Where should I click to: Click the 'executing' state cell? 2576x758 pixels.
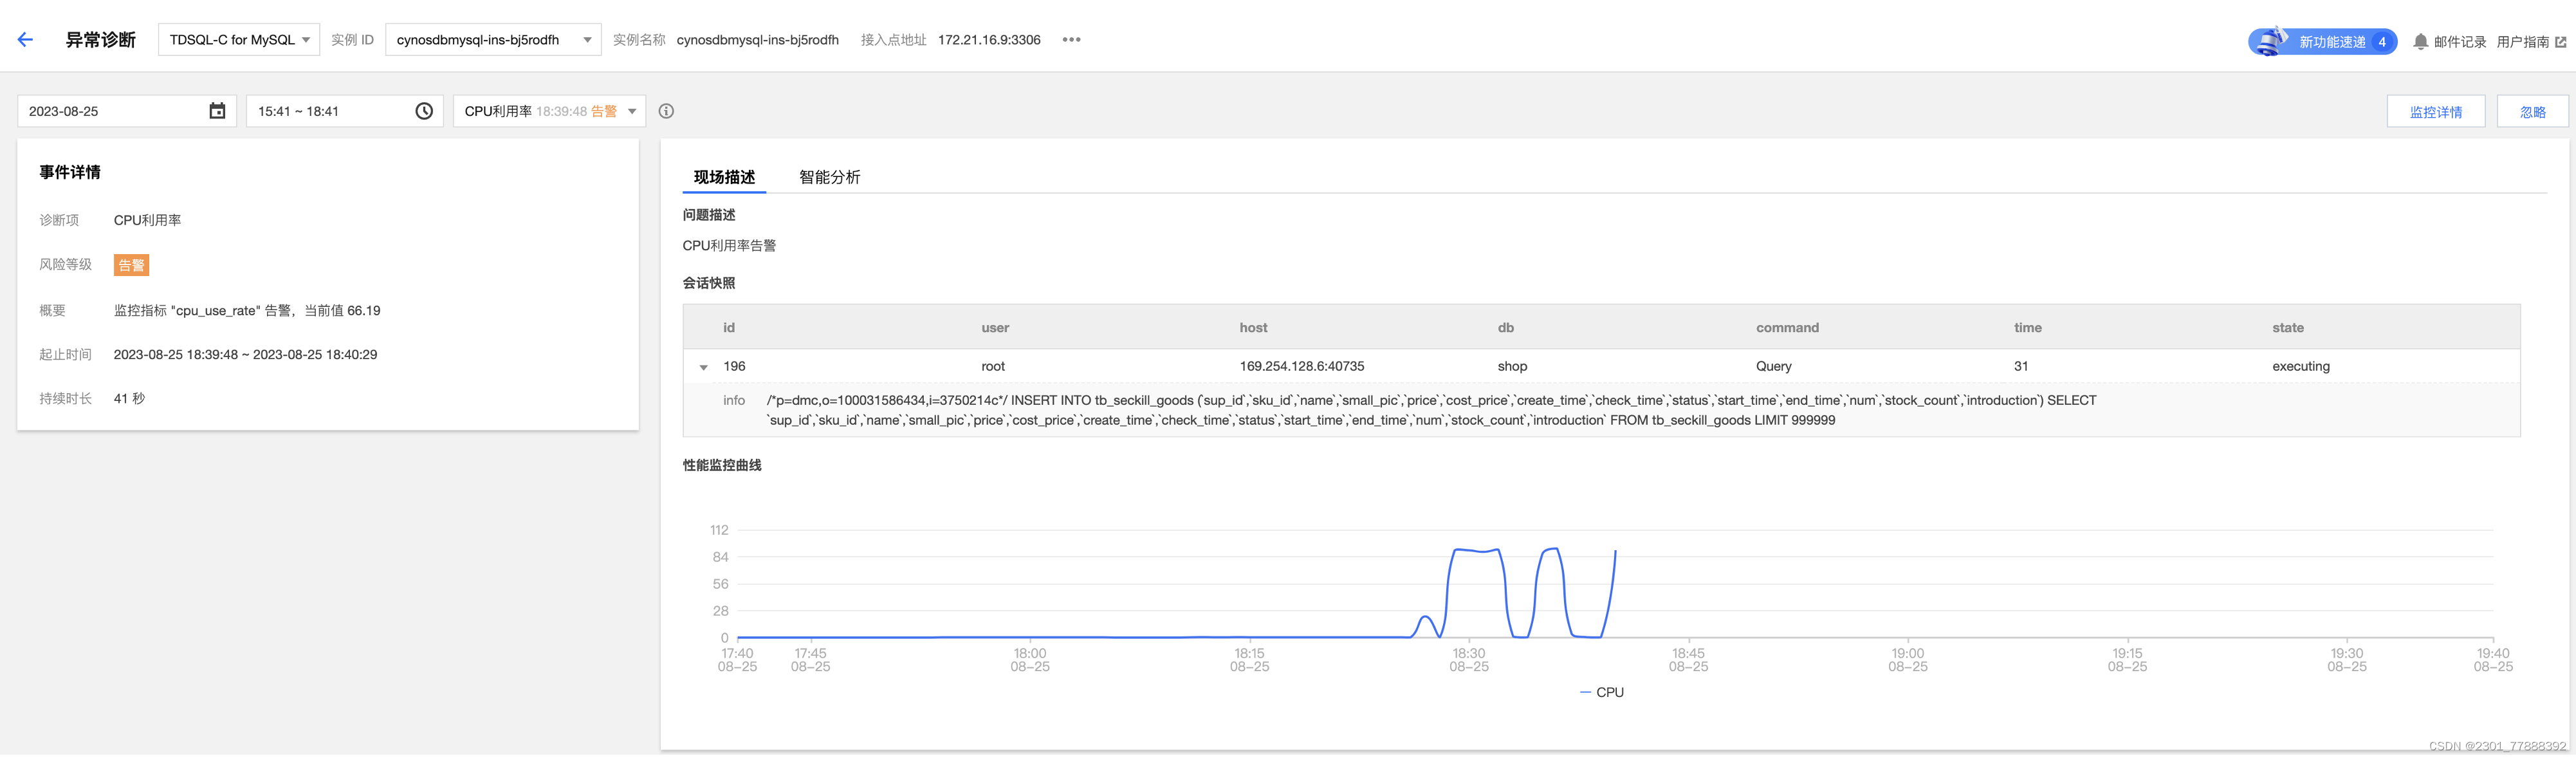tap(2300, 366)
